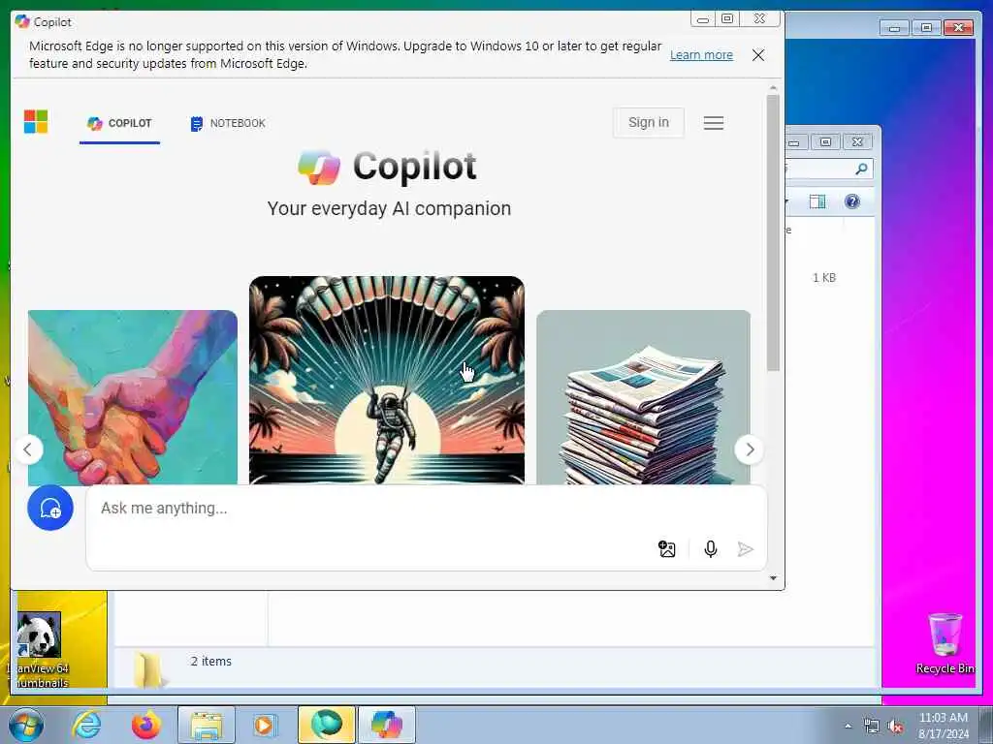Click the scroll down arrow of Copilot page
This screenshot has width=993, height=744.
click(x=773, y=578)
